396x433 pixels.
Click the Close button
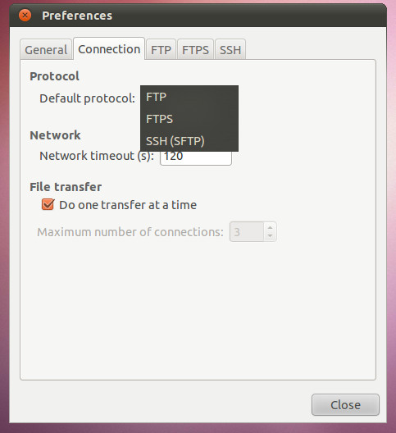(345, 405)
